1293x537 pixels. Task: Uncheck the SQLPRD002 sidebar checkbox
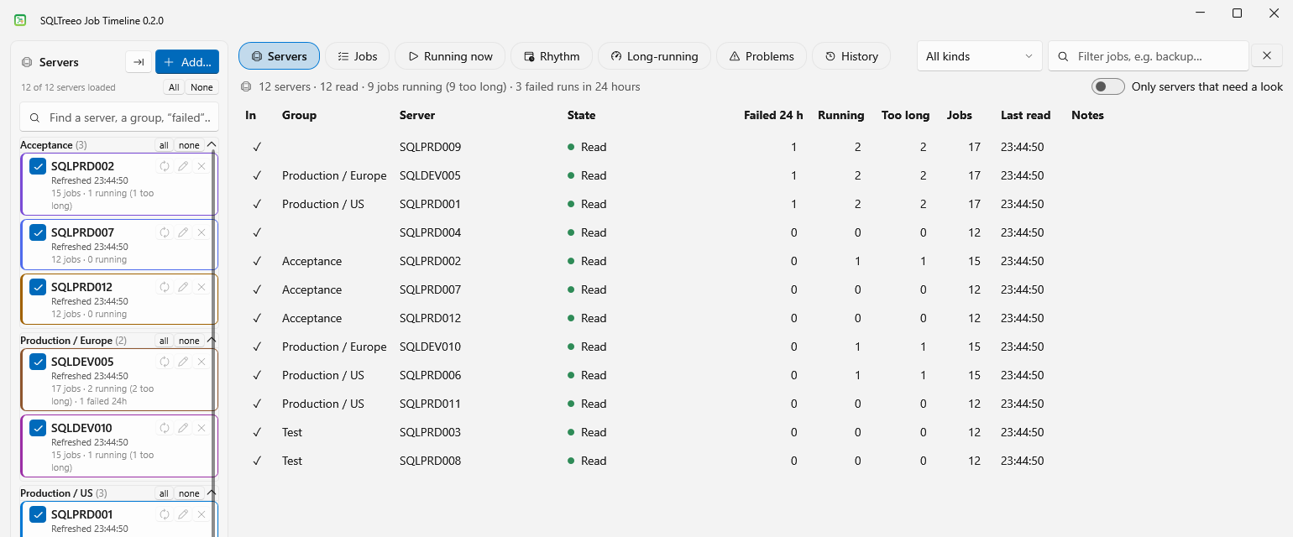pyautogui.click(x=38, y=166)
